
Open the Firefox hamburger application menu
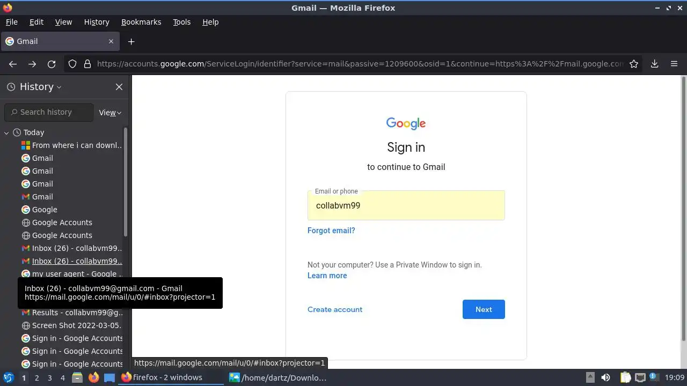[674, 64]
